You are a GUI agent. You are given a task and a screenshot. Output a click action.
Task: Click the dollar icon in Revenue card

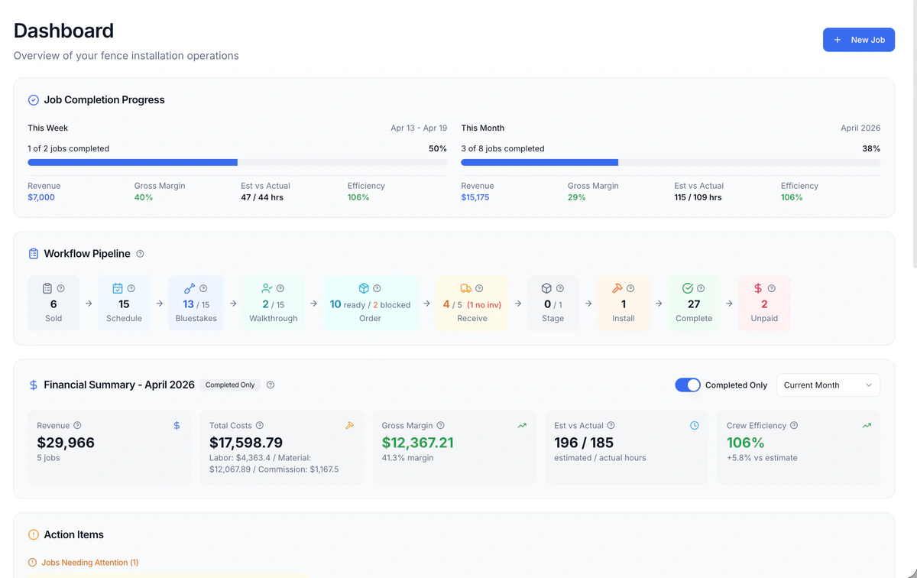177,425
